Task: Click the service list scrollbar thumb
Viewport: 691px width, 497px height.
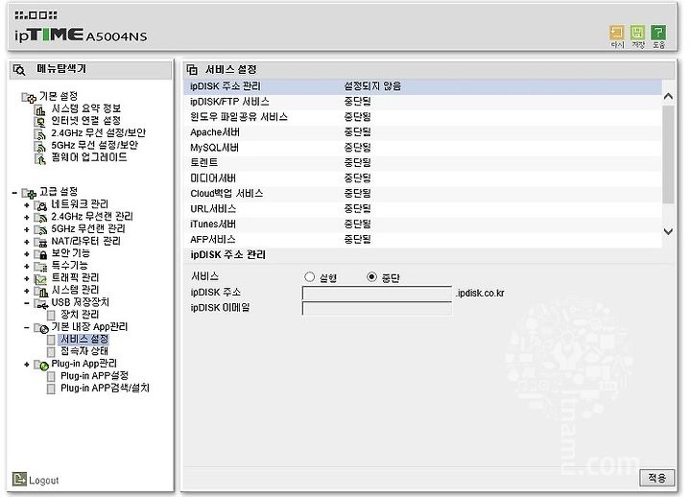Action: coord(668,154)
